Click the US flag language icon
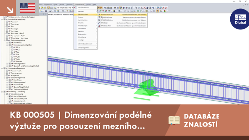 pos(28,8)
